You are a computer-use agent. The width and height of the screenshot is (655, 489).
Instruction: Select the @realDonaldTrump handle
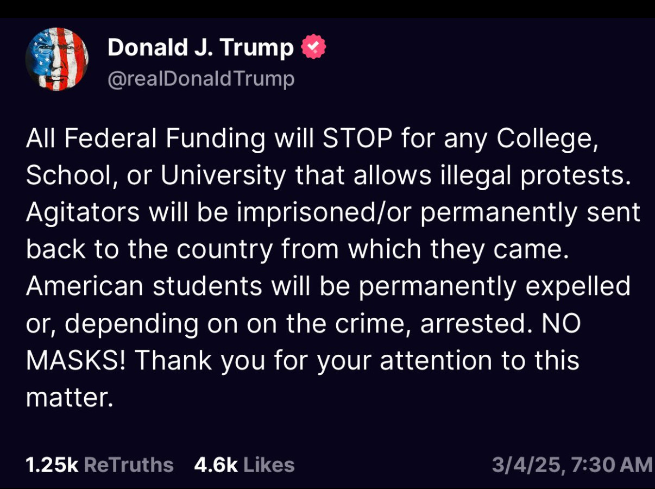[201, 78]
